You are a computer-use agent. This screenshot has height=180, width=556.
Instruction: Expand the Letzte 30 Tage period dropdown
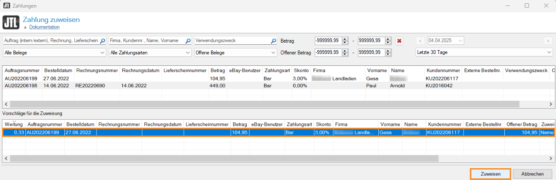[484, 52]
